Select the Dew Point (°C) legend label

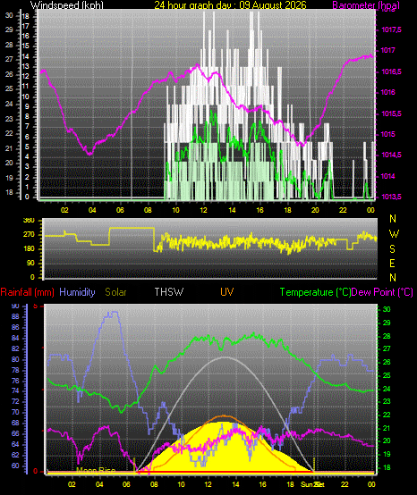[382, 292]
